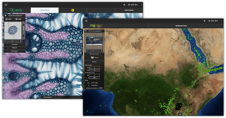The width and height of the screenshot is (226, 118).
Task: Click the zoom slider under the microscope thumbnail
Action: [12, 41]
